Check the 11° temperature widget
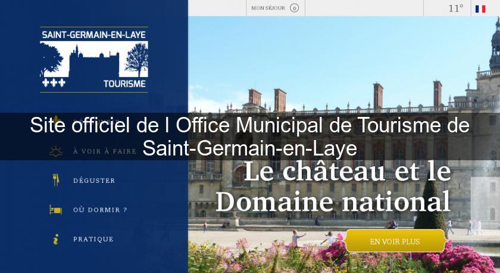The height and width of the screenshot is (273, 500). pyautogui.click(x=456, y=8)
